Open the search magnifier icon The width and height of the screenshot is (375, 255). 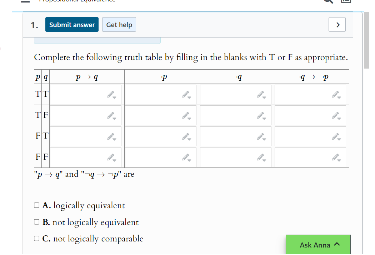pos(327,1)
